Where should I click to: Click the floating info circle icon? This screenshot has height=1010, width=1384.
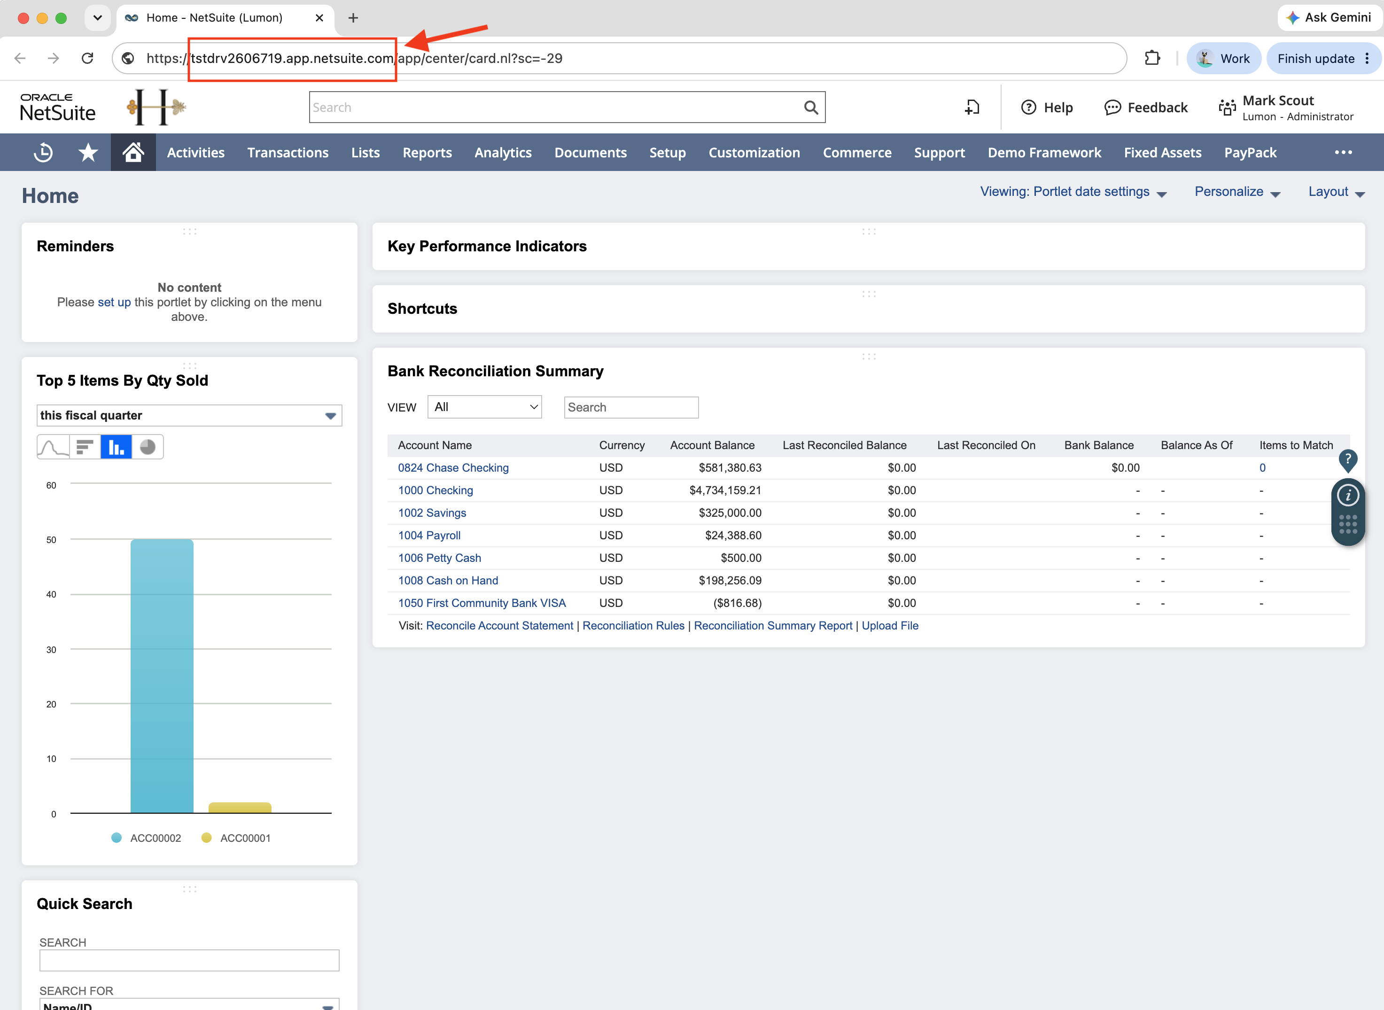1348,495
